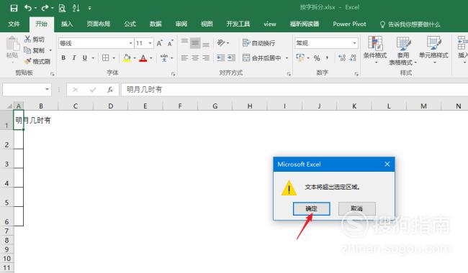468x273 pixels.
Task: Save the workbook with the save icon
Action: pos(14,8)
